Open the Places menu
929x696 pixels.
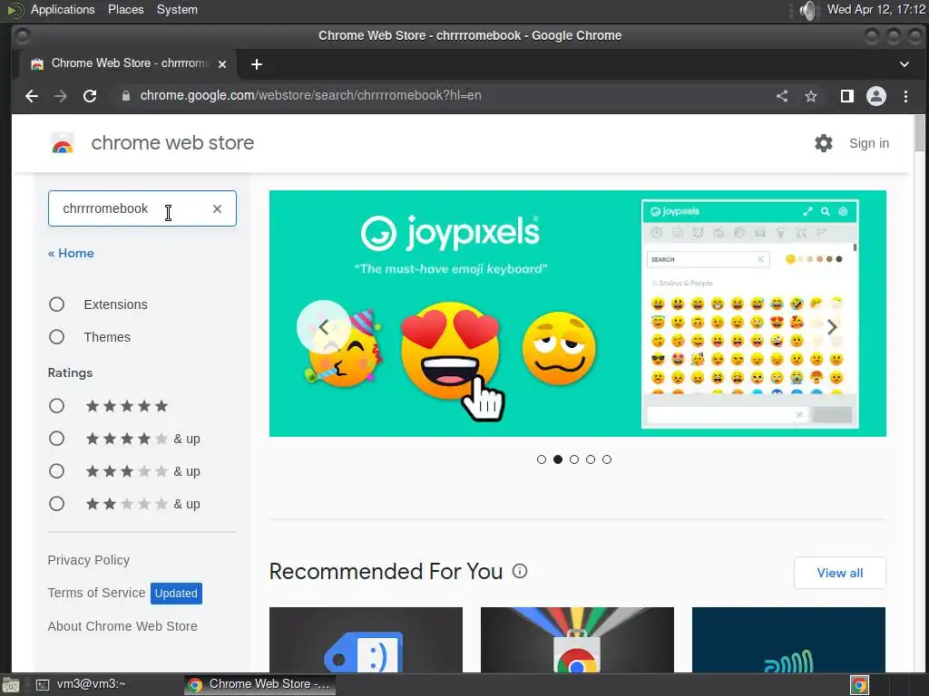pos(125,10)
